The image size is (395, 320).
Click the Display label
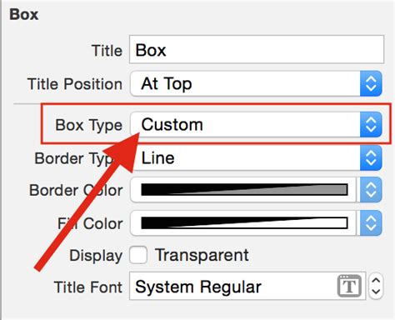click(x=96, y=256)
